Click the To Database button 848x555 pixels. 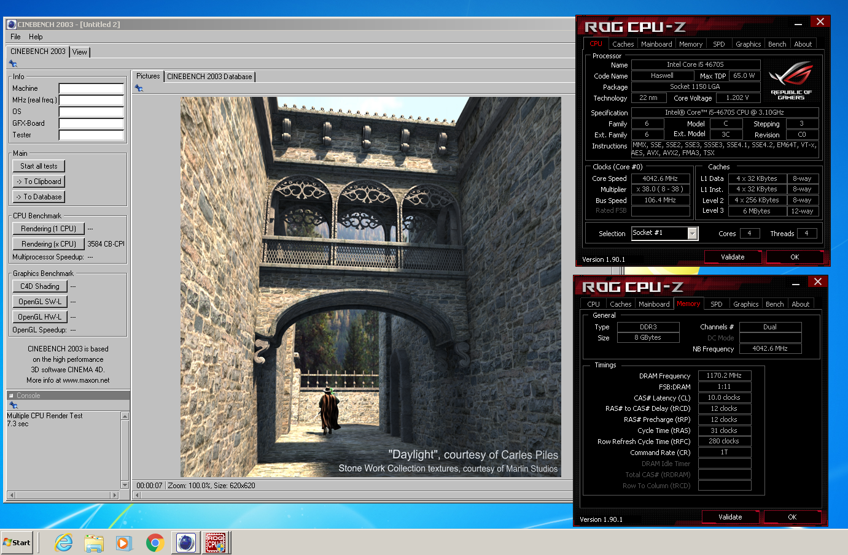(39, 197)
